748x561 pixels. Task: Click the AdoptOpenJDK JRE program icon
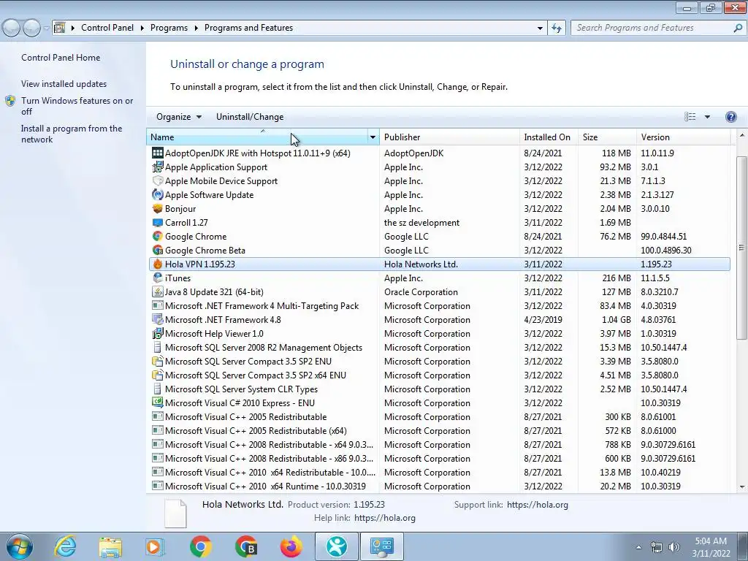click(157, 153)
